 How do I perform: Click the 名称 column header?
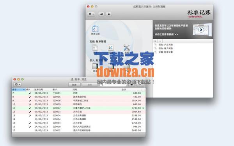[97, 90]
